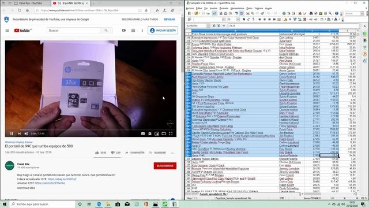369x208 pixels.
Task: Open Herramientas menu in Calc
Action: coord(237,8)
